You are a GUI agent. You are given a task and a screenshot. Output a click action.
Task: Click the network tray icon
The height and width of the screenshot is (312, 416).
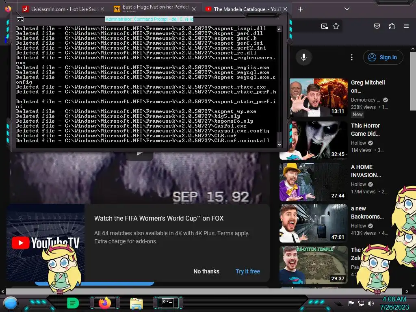tap(361, 303)
